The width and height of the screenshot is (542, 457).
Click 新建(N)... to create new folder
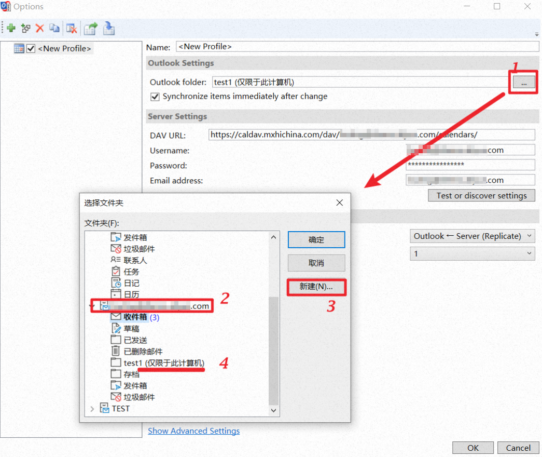pyautogui.click(x=316, y=287)
